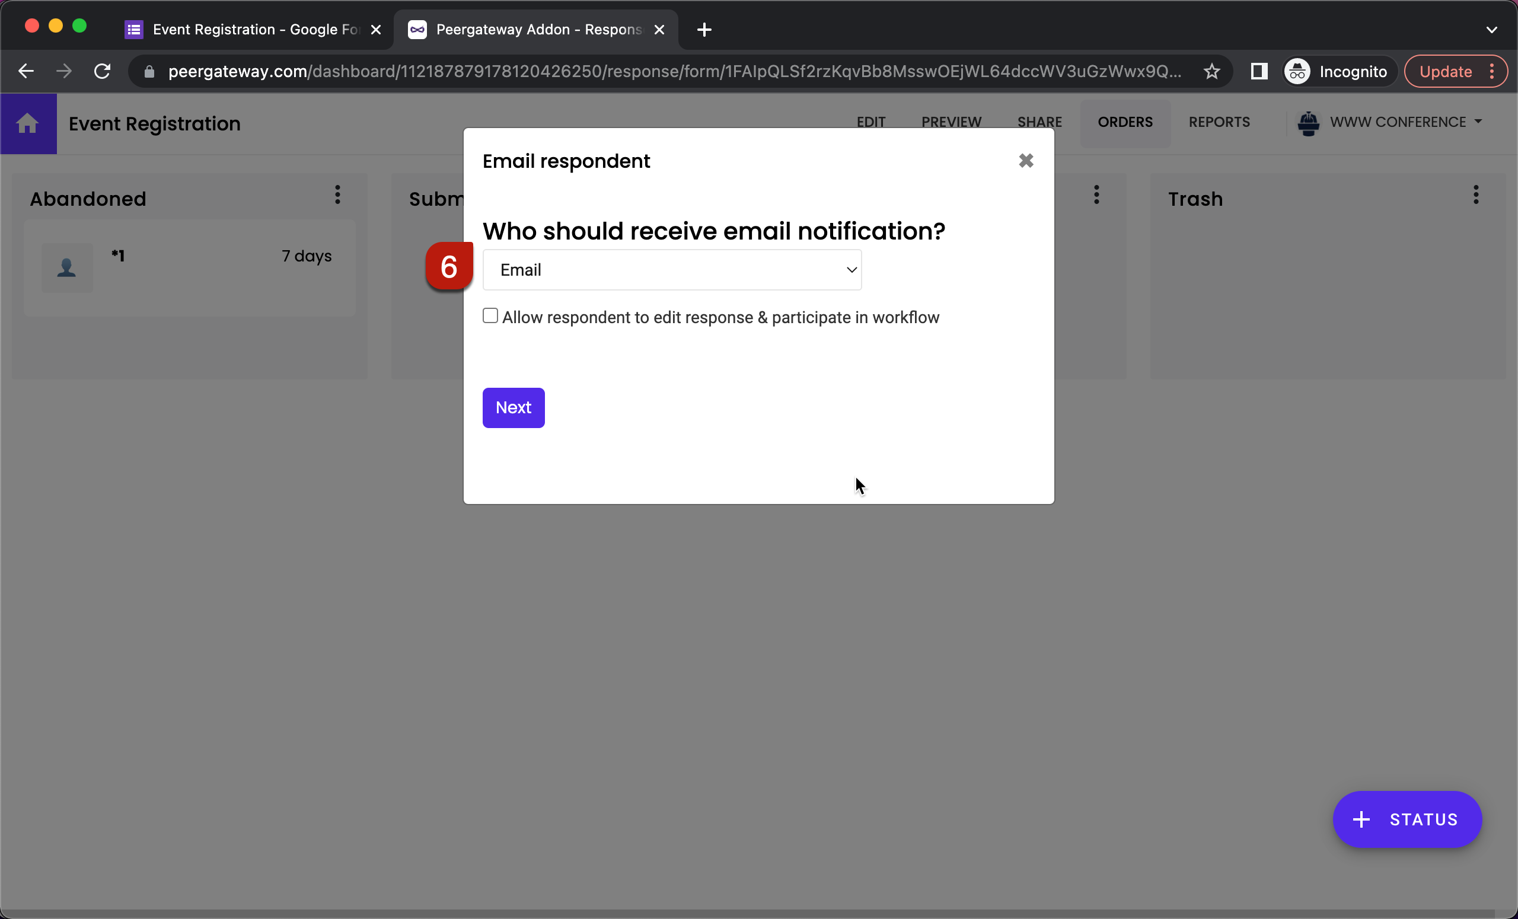The image size is (1518, 919).
Task: Select the REPORTS menu item
Action: 1220,122
